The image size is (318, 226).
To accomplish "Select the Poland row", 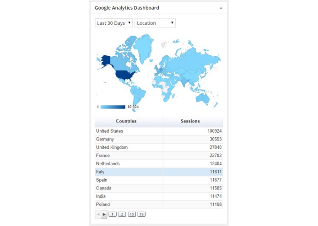I will 159,204.
